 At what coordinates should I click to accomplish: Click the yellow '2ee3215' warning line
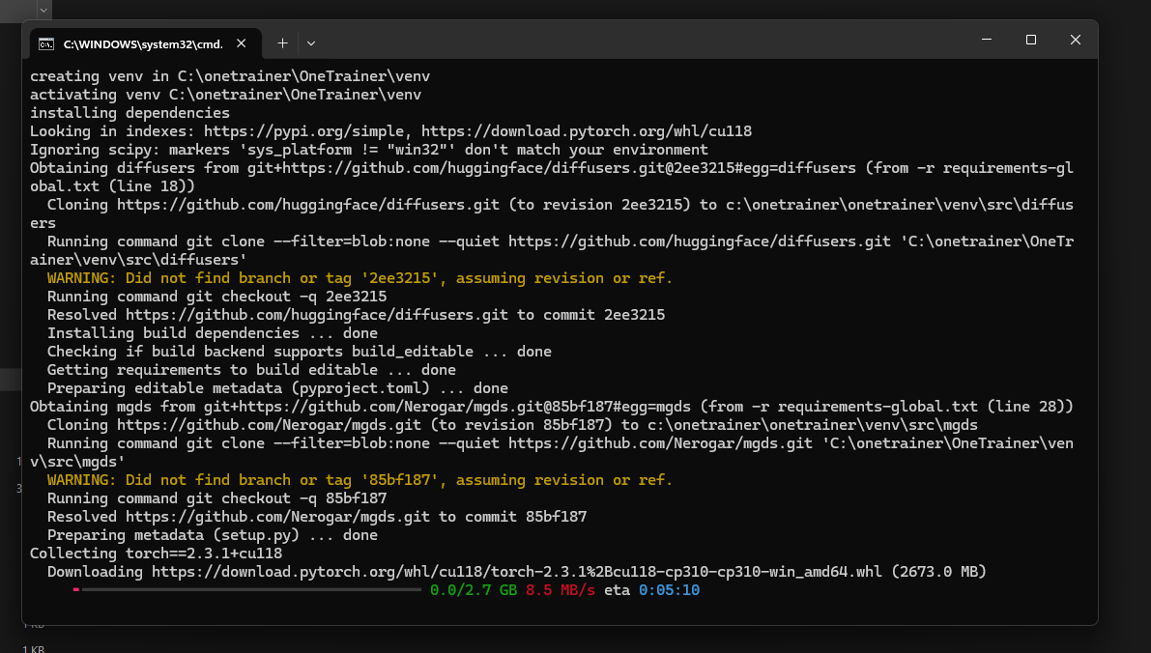(x=359, y=278)
